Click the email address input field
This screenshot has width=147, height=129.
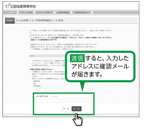click(x=71, y=96)
